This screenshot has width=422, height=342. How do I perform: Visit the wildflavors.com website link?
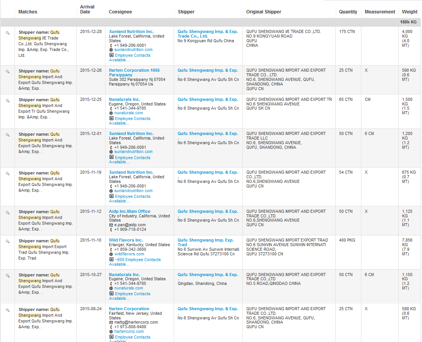129,254
